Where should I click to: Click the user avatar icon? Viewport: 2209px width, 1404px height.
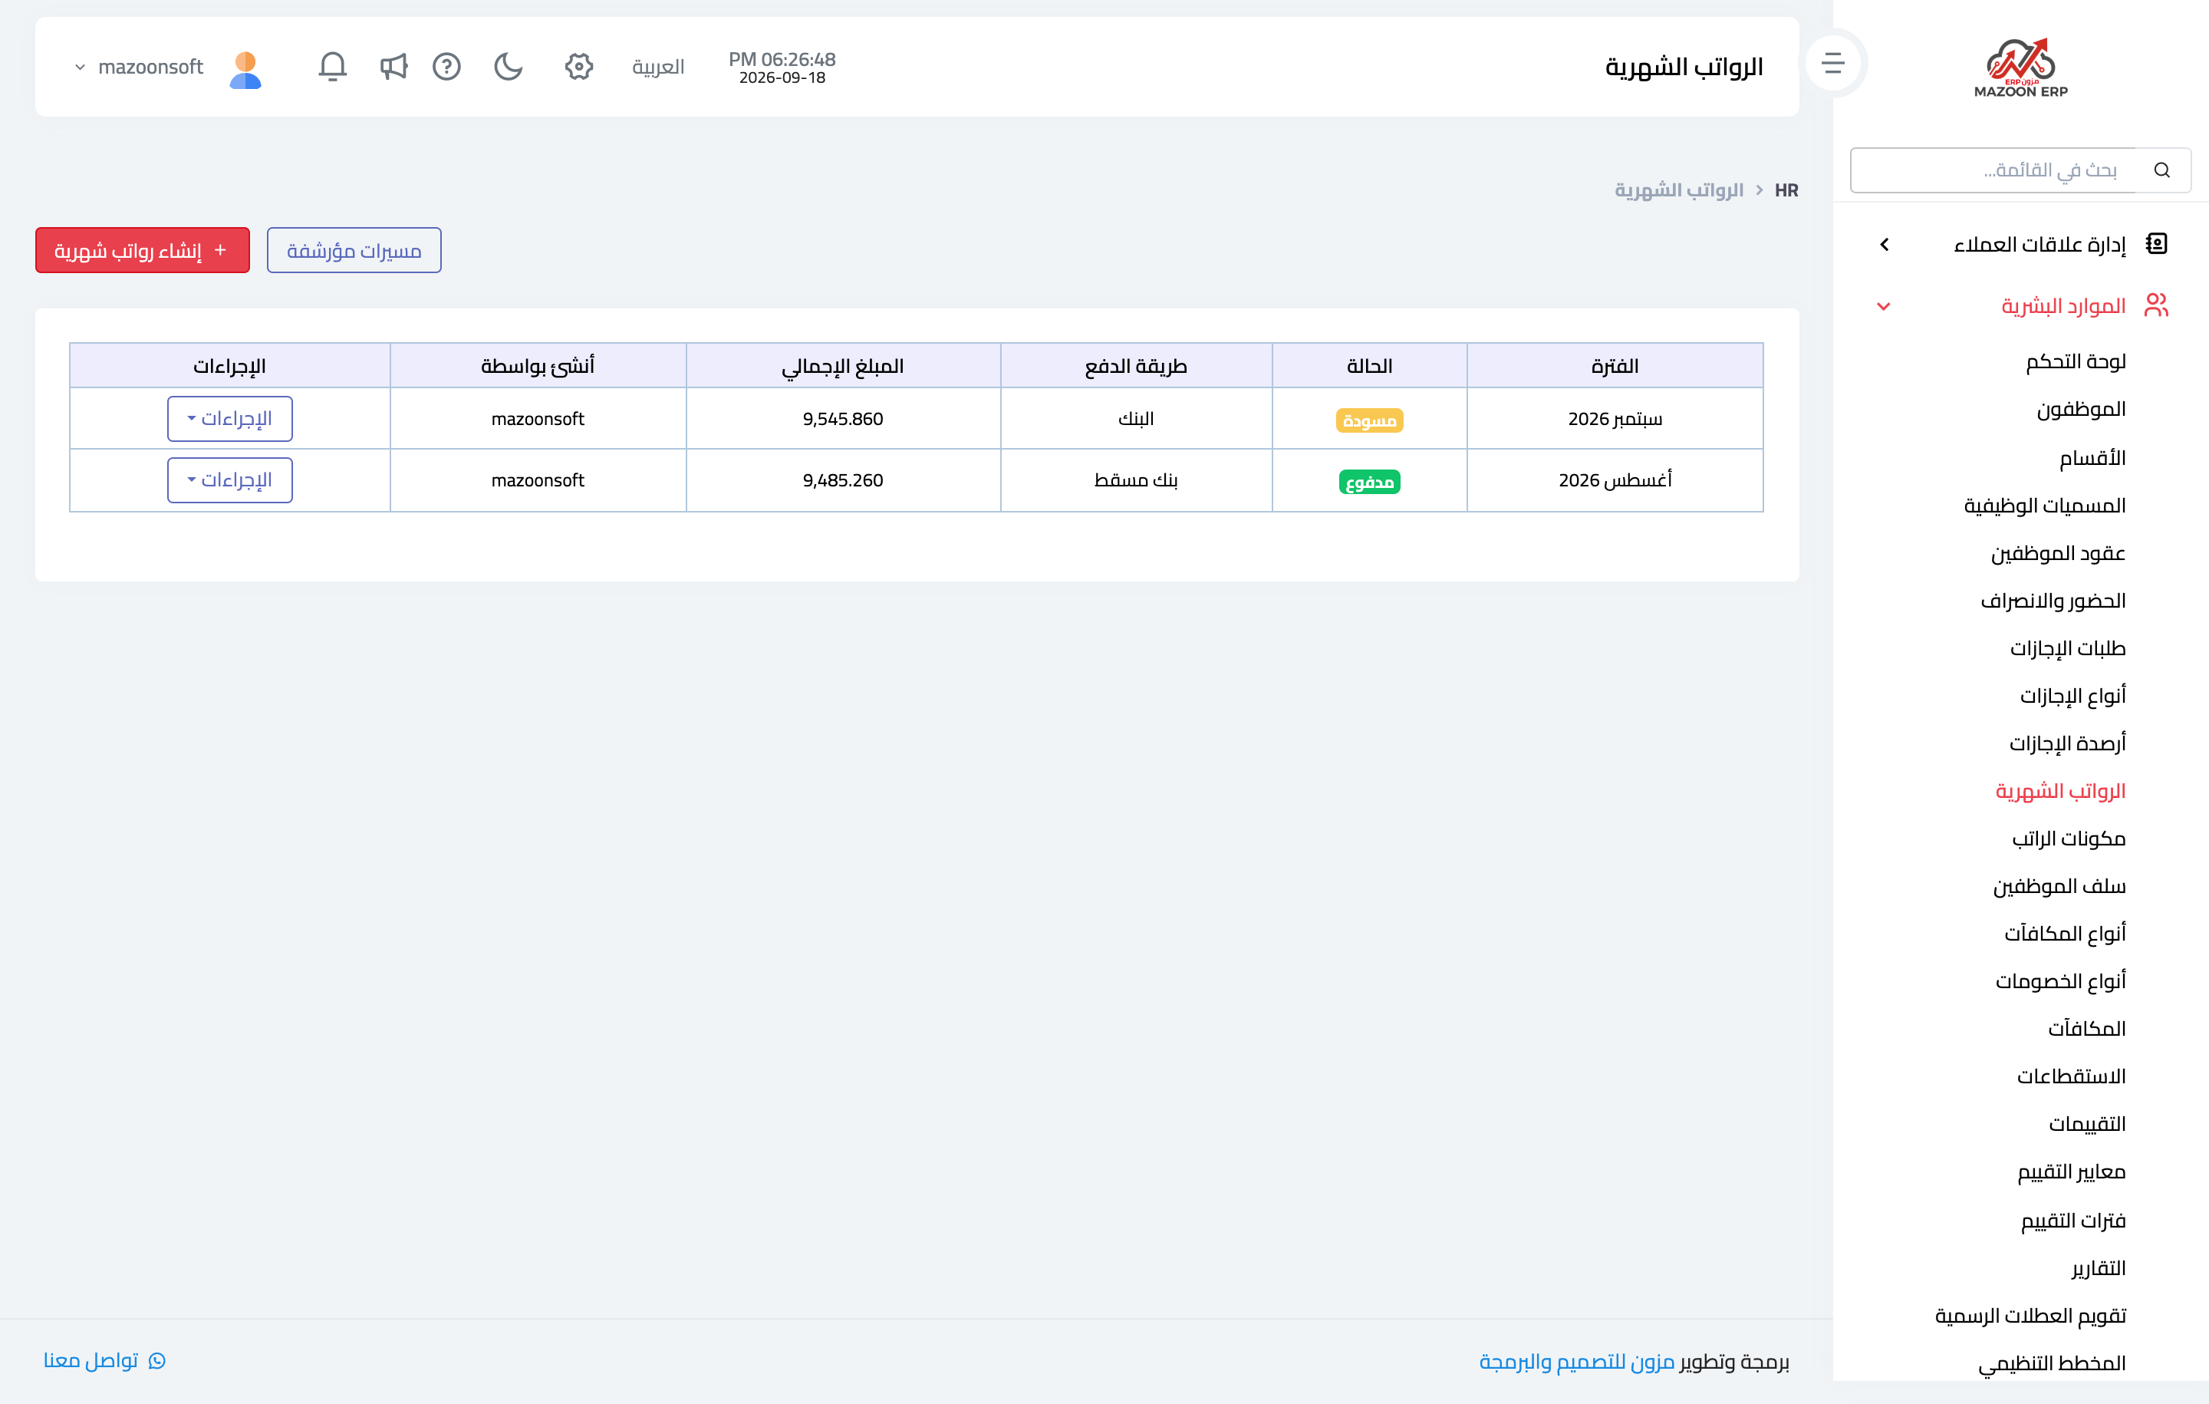[245, 69]
